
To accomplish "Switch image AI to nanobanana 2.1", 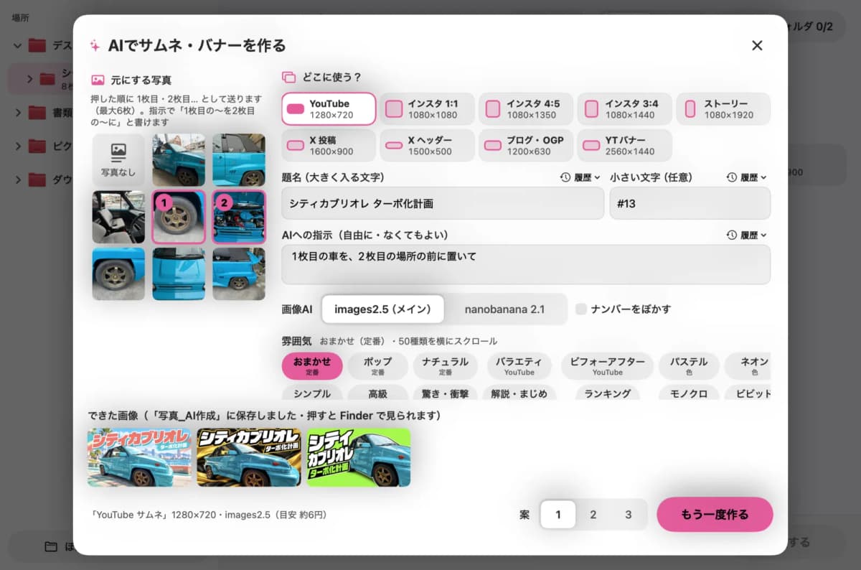I will tap(505, 309).
